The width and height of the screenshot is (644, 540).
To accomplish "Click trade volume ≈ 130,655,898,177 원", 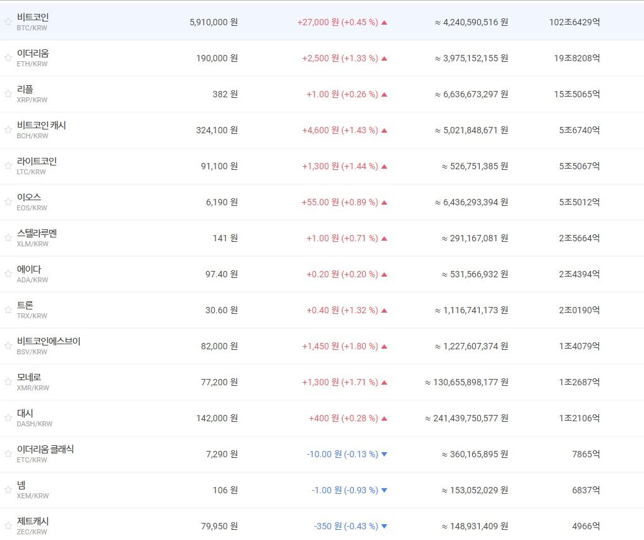I will tap(466, 383).
